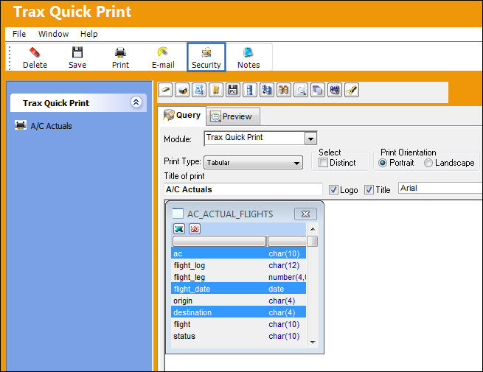Click the Title of print input field
This screenshot has height=372, width=483.
point(243,189)
